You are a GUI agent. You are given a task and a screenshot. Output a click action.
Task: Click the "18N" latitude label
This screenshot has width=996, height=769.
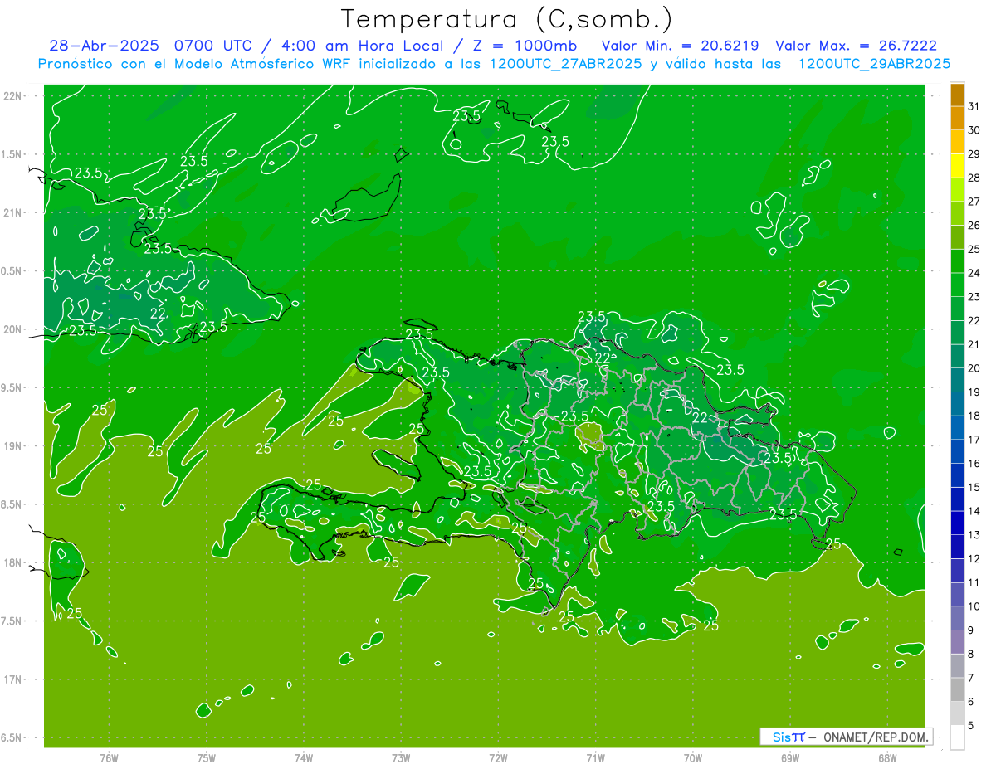(13, 562)
